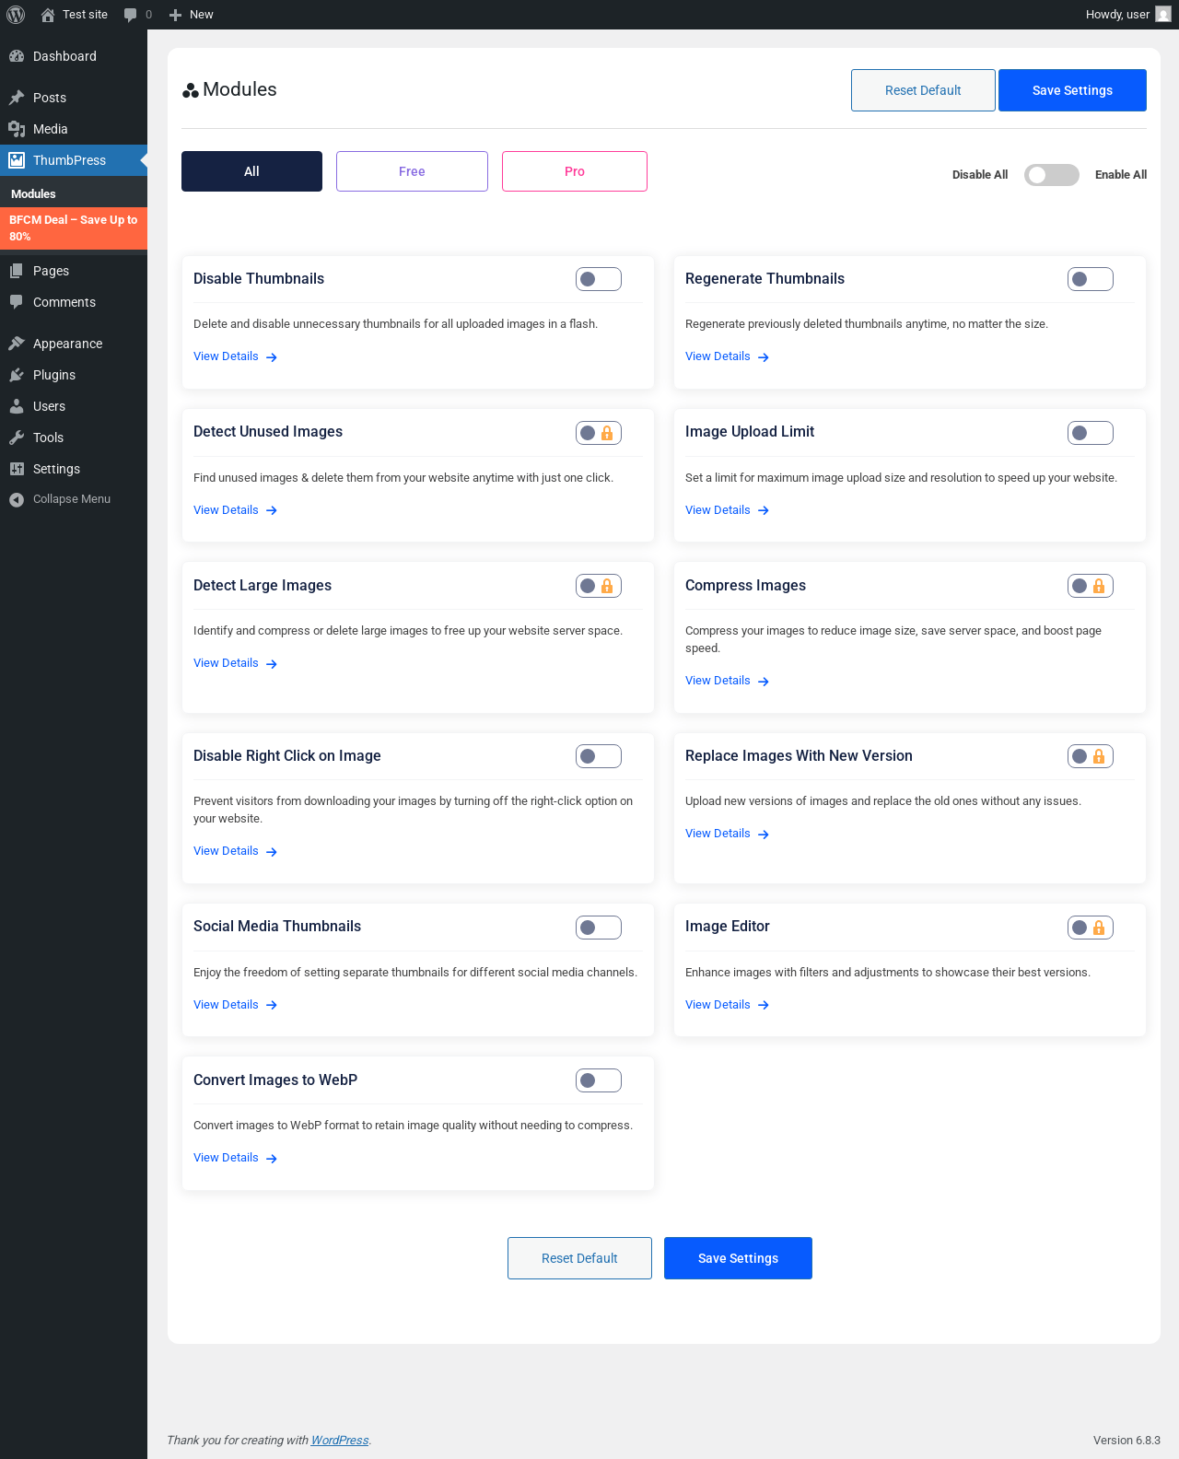
Task: Open the Test site home icon
Action: pyautogui.click(x=48, y=15)
